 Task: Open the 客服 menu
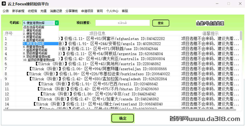(125, 11)
